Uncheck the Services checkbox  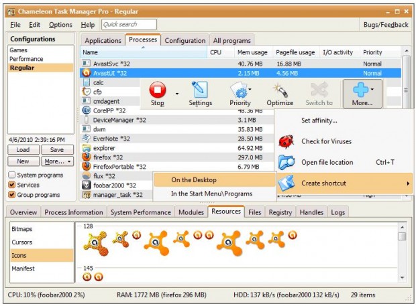point(11,185)
